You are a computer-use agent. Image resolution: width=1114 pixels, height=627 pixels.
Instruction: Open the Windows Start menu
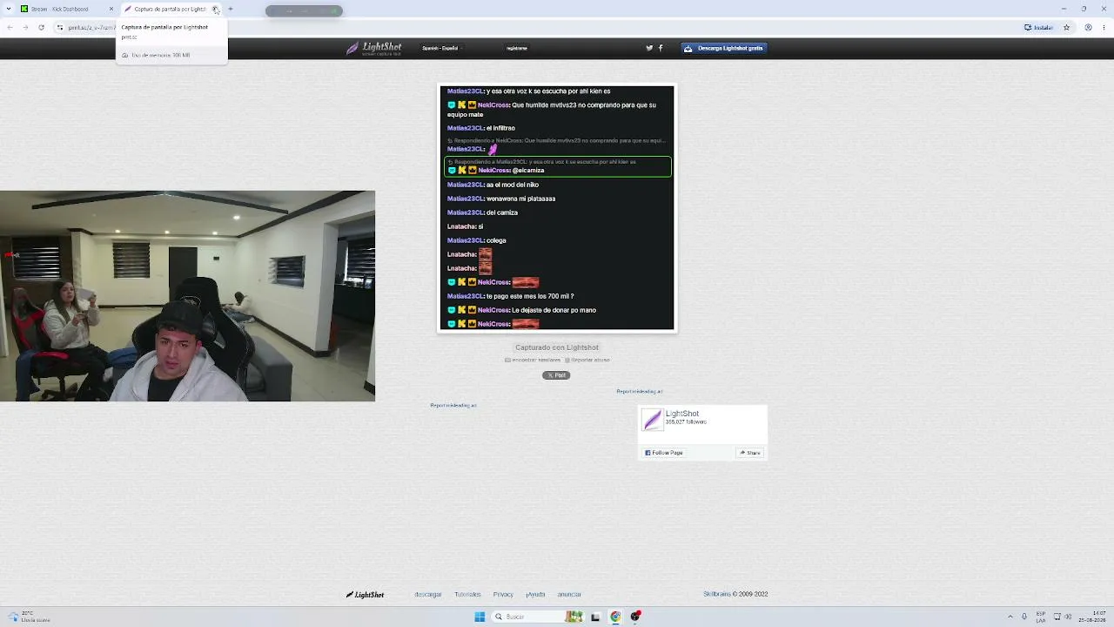[x=480, y=617]
